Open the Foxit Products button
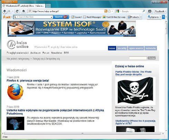Viewport: 169px width, 140px height. point(133,17)
